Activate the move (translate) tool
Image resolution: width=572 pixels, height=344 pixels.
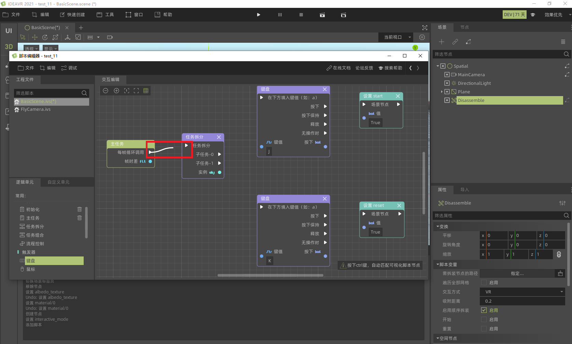tap(34, 37)
